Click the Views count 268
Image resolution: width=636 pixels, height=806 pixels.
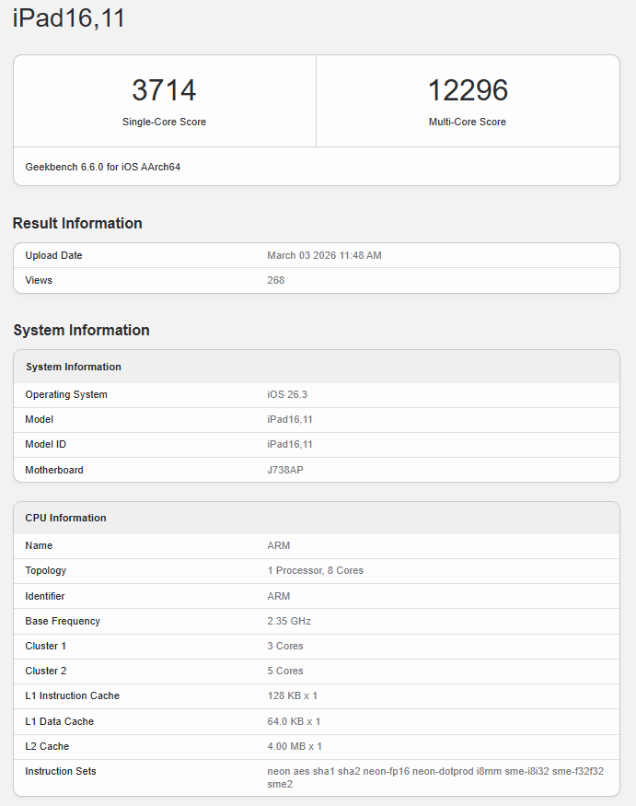tap(275, 280)
